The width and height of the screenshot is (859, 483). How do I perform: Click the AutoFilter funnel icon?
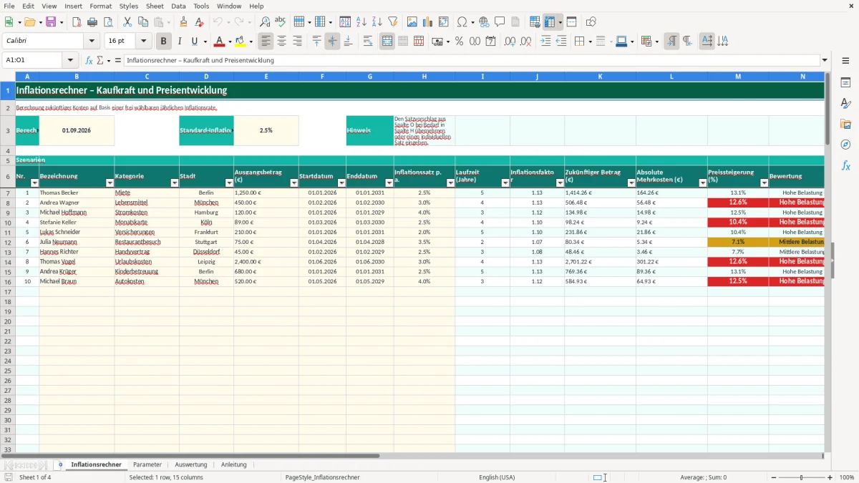(x=393, y=22)
